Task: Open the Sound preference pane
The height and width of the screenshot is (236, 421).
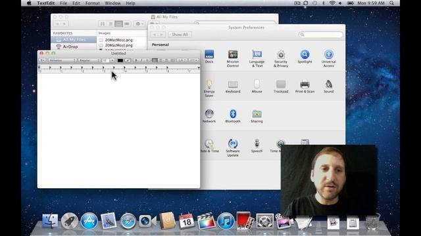Action: (329, 87)
